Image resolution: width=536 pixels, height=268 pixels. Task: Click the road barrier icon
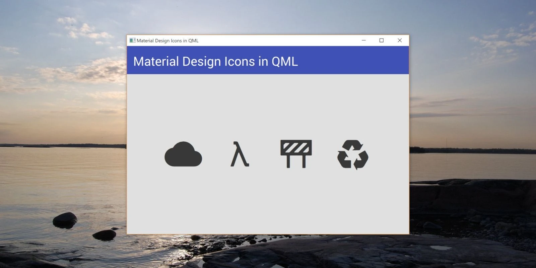point(296,154)
